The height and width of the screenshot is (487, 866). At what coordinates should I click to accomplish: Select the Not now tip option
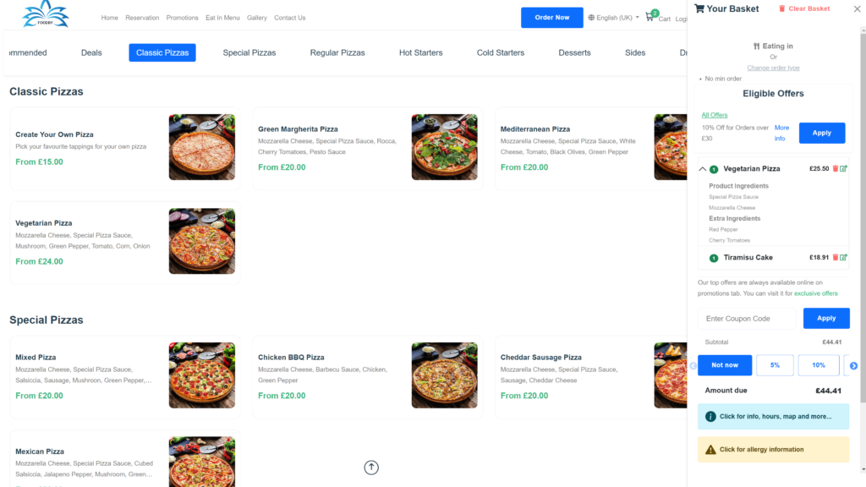725,365
